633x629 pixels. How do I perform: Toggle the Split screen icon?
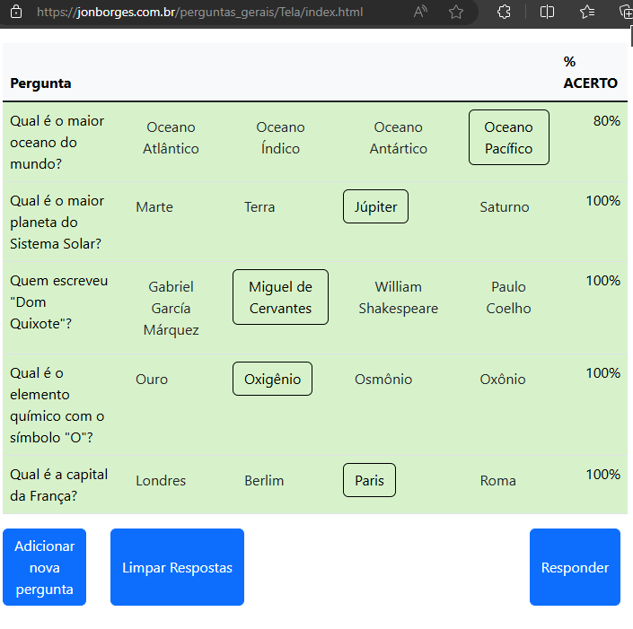[x=548, y=13]
